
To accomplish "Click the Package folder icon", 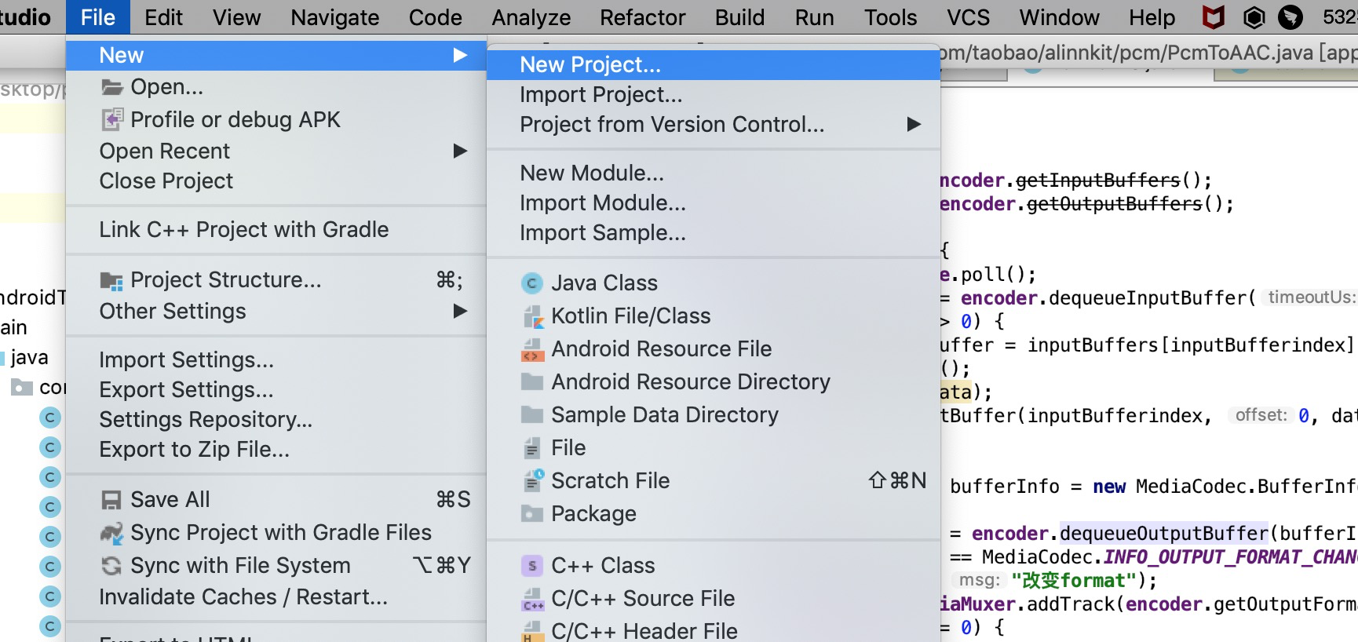I will [x=532, y=514].
